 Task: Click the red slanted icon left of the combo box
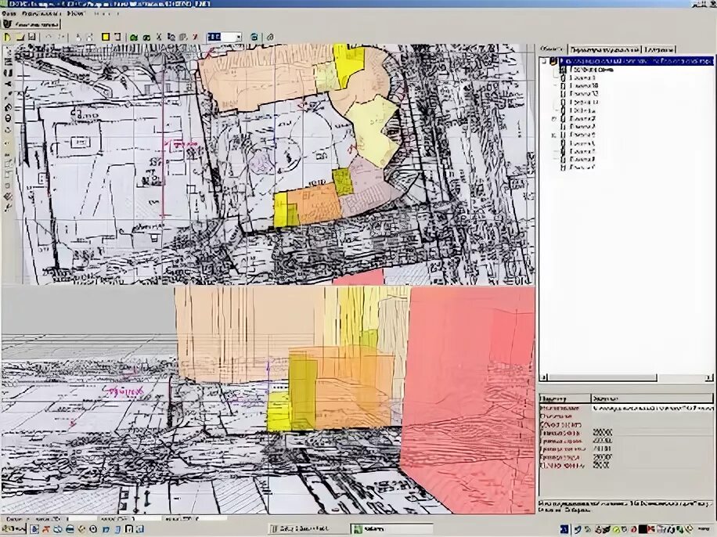pyautogui.click(x=195, y=37)
